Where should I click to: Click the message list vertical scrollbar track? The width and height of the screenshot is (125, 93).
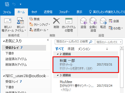tap(122, 69)
